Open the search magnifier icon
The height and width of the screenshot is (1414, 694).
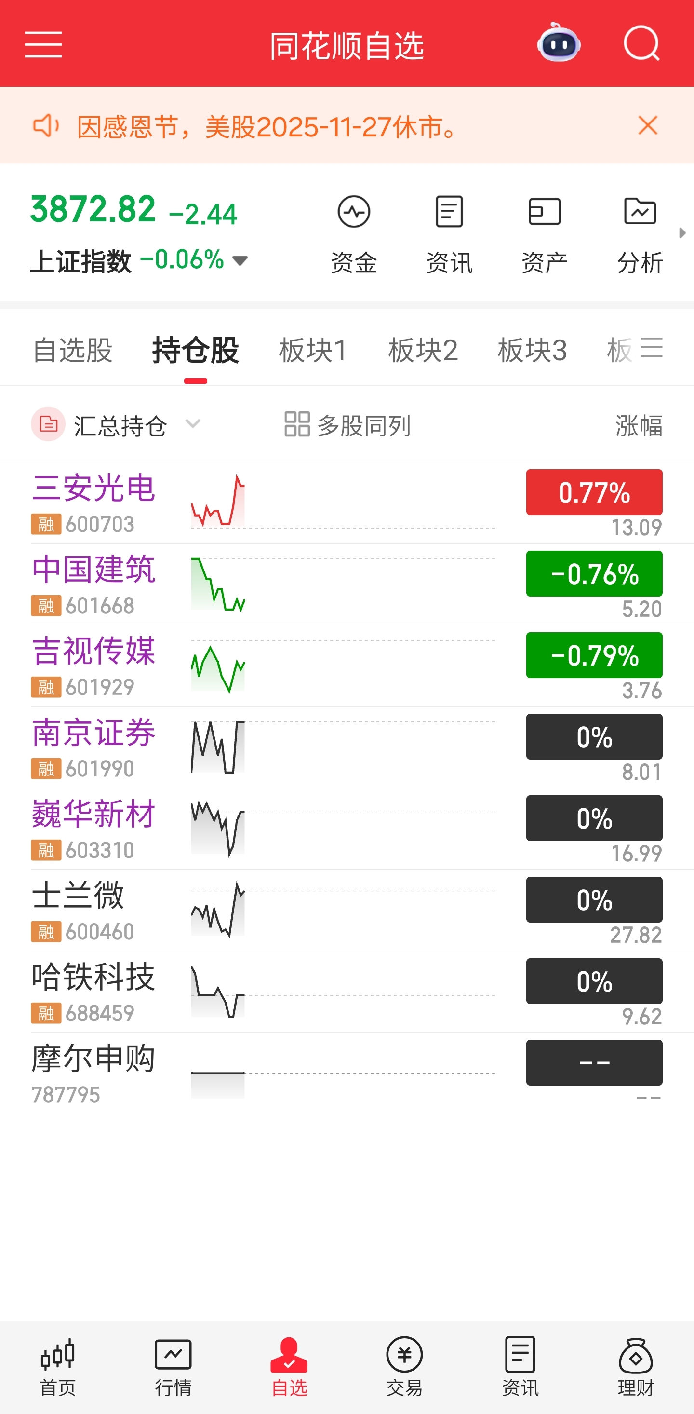pos(641,43)
